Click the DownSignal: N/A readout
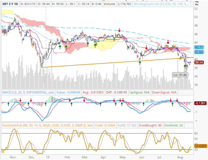The width and height of the screenshot is (208, 160). [164, 92]
